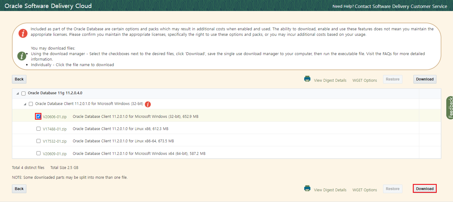Screen dimensions: 453x202
Task: Download the V17488-01.zip file link
Action: [55, 129]
